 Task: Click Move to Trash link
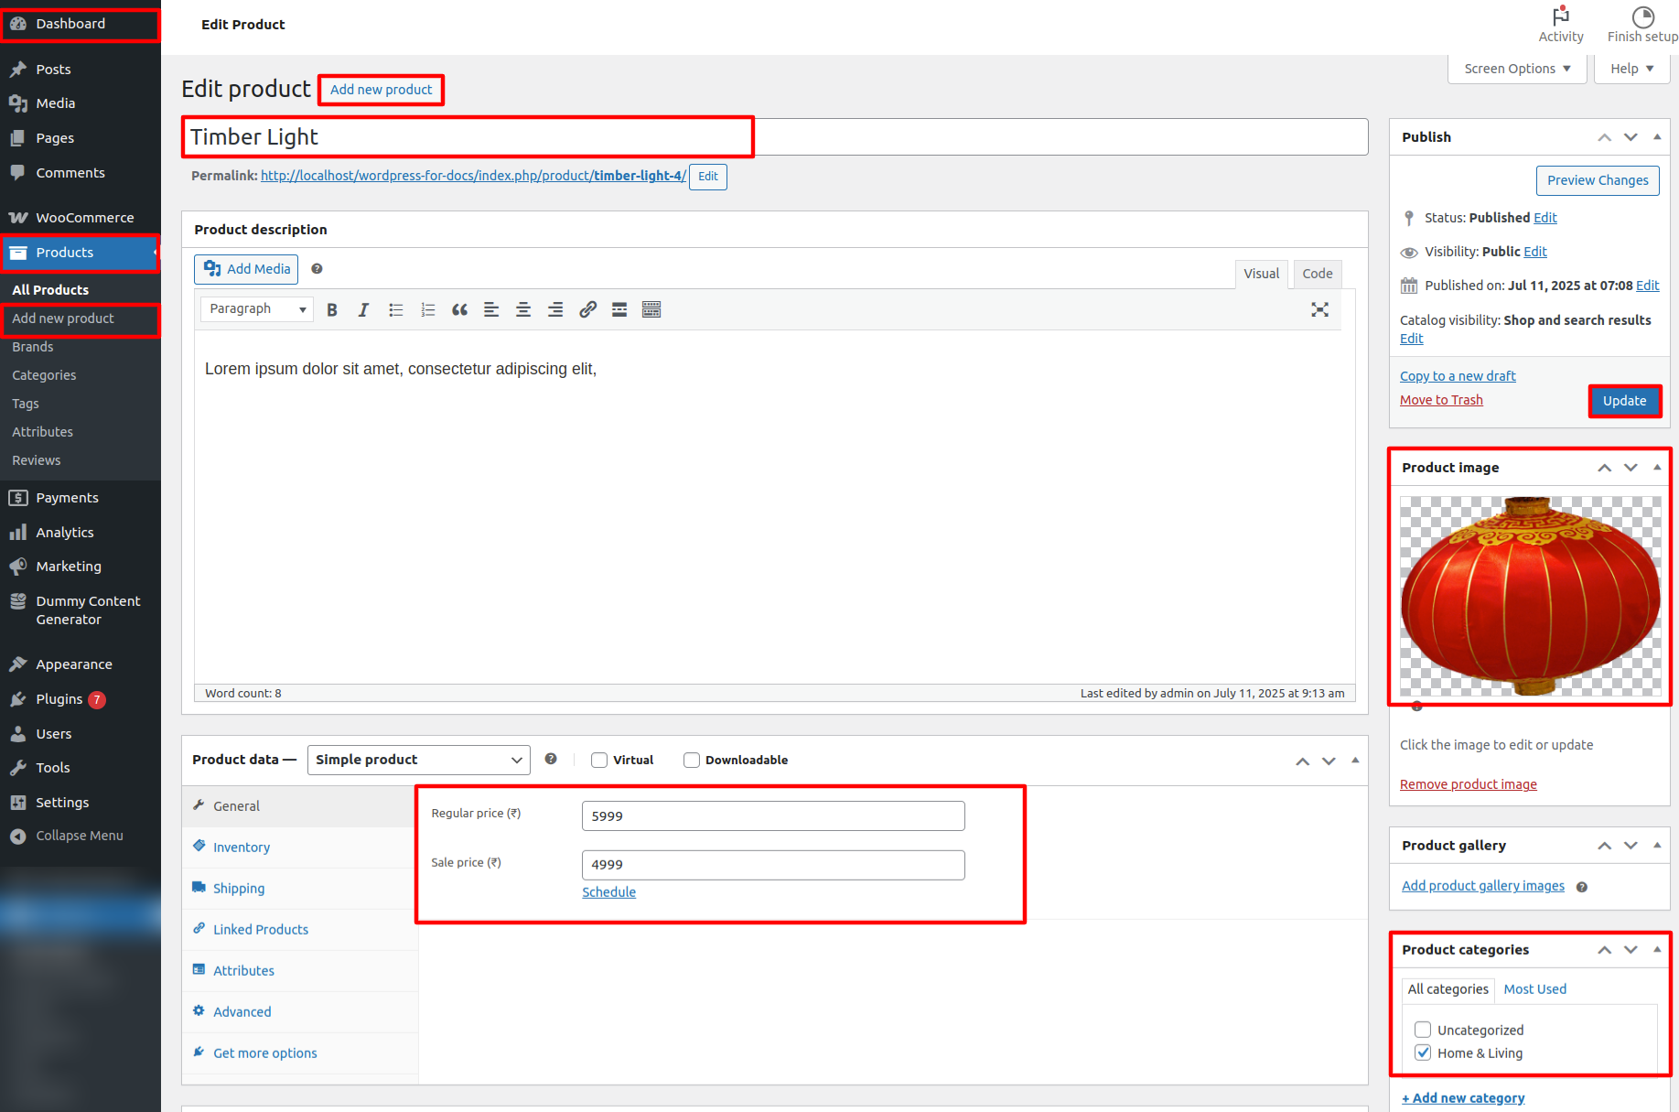[x=1441, y=400]
